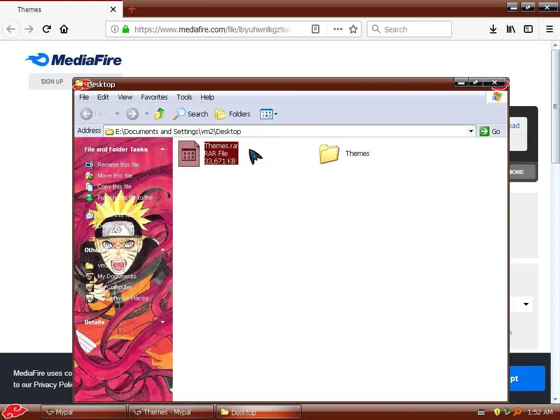Open My Network Places link

click(122, 298)
